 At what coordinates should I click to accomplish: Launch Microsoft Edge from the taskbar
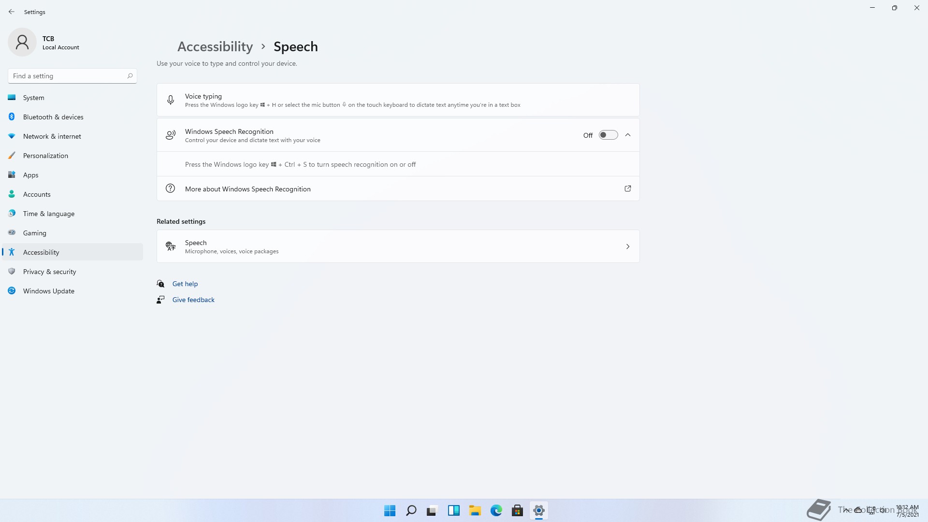click(x=496, y=510)
